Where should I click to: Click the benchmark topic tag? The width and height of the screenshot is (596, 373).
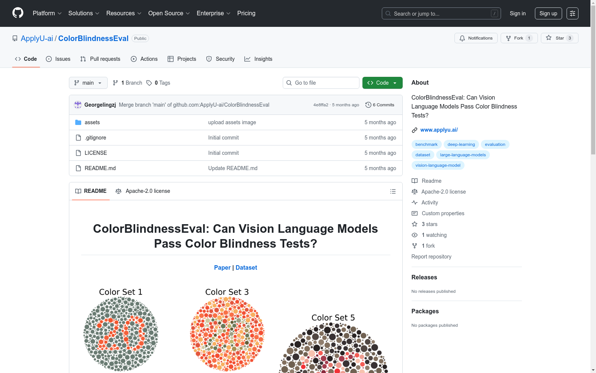coord(427,144)
